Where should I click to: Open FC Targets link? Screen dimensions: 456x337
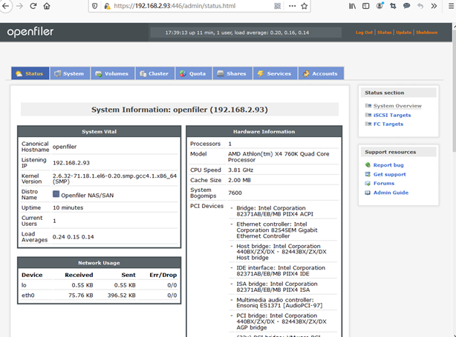point(388,124)
